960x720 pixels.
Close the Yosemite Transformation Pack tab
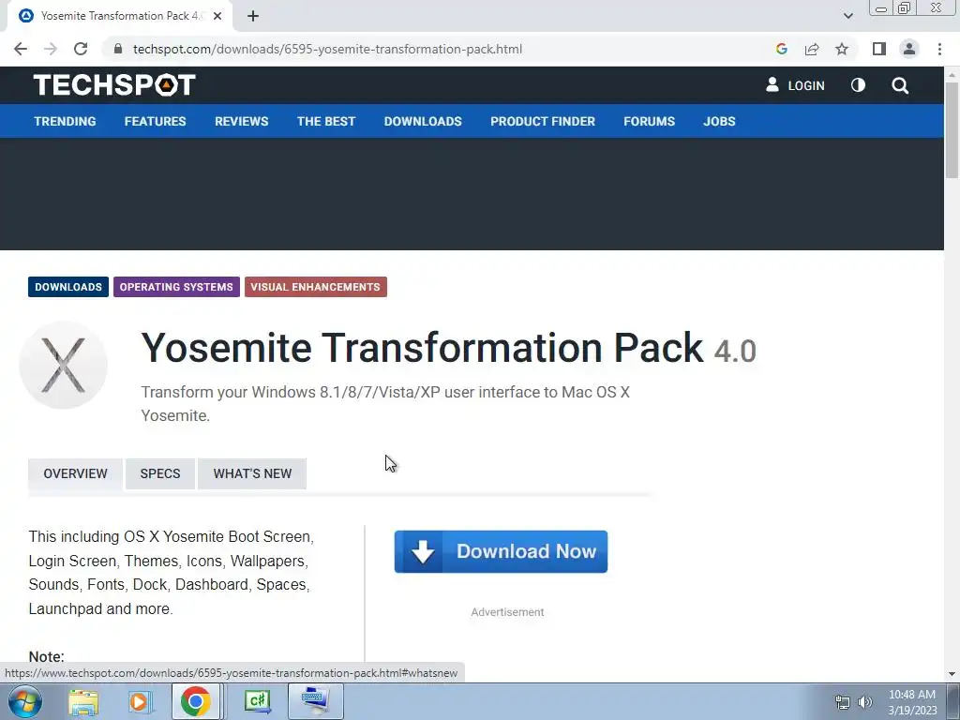click(x=217, y=17)
